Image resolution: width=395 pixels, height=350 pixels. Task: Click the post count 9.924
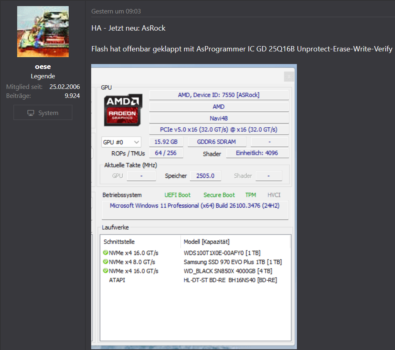pyautogui.click(x=72, y=96)
